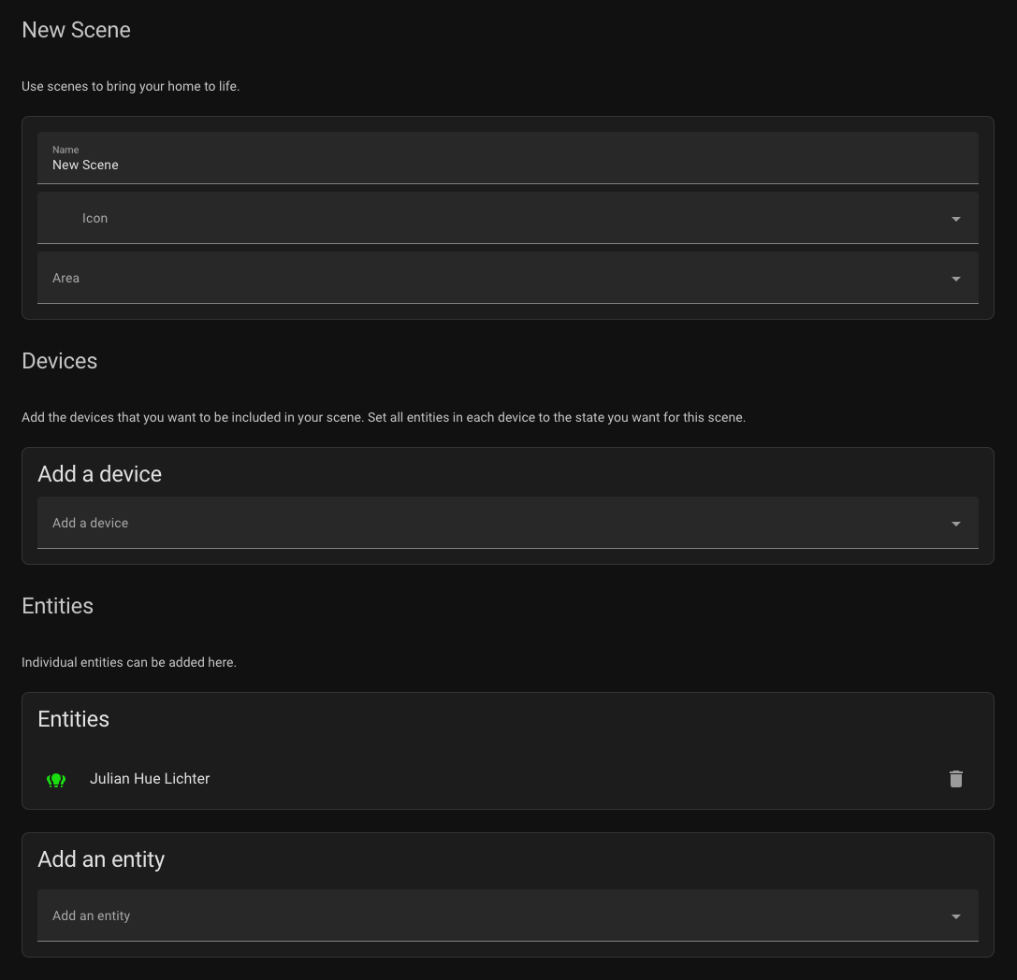
Task: Open the Icon dropdown arrow
Action: [956, 219]
